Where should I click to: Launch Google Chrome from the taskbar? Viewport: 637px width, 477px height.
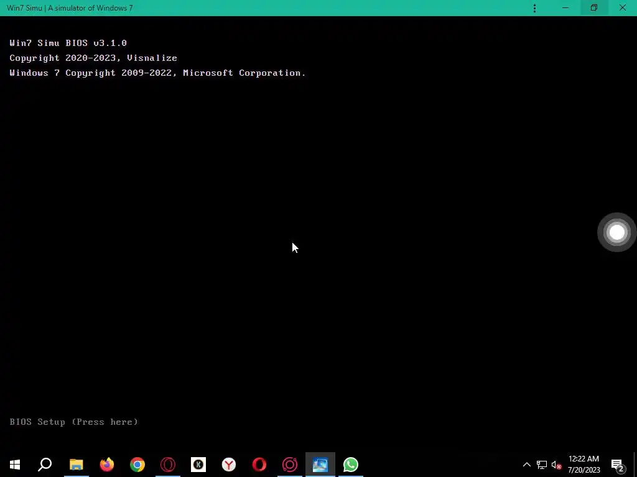137,465
